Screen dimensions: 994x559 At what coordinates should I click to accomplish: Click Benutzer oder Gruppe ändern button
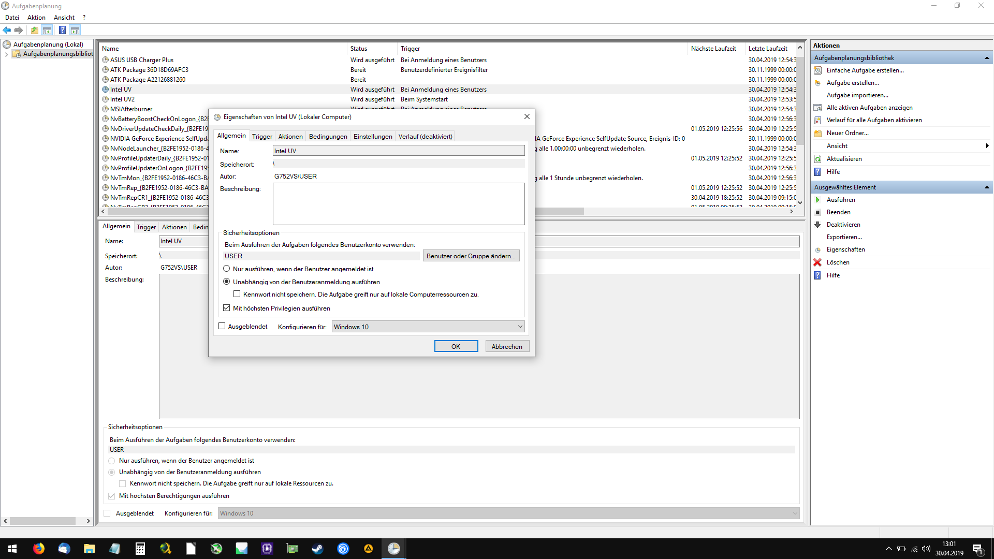click(x=471, y=256)
